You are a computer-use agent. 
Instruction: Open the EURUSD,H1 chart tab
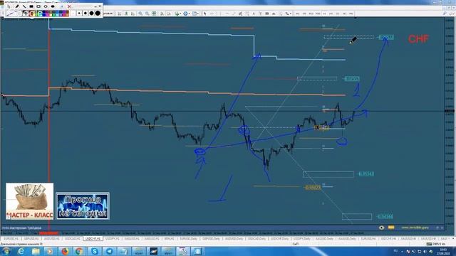[11, 239]
